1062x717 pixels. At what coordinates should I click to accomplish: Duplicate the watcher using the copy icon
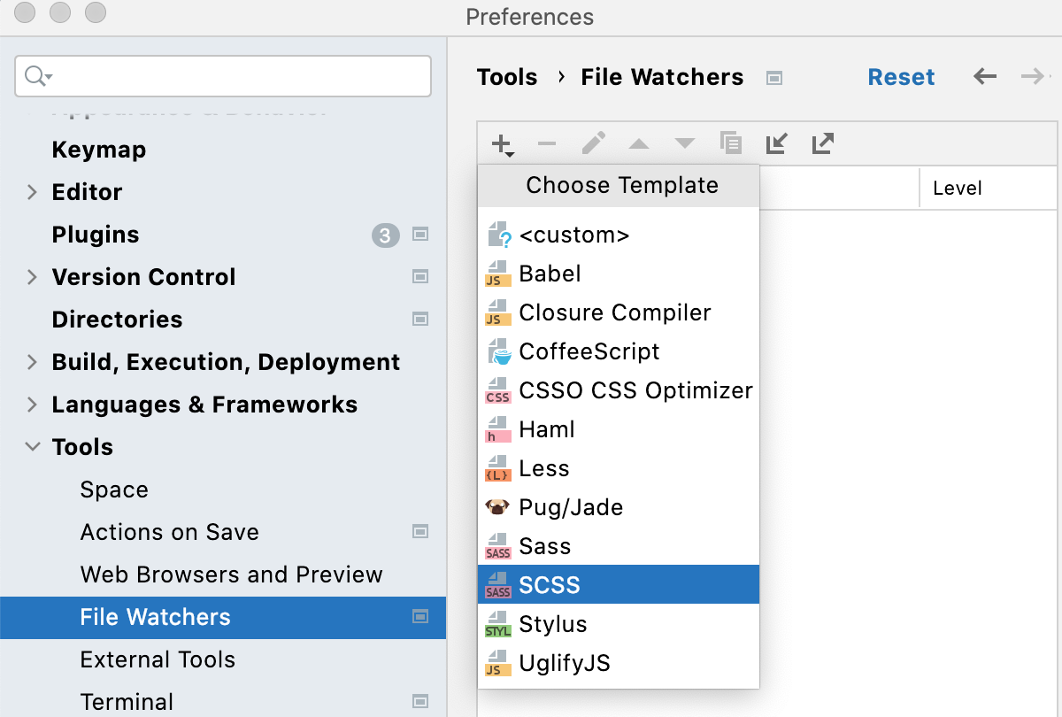[730, 143]
